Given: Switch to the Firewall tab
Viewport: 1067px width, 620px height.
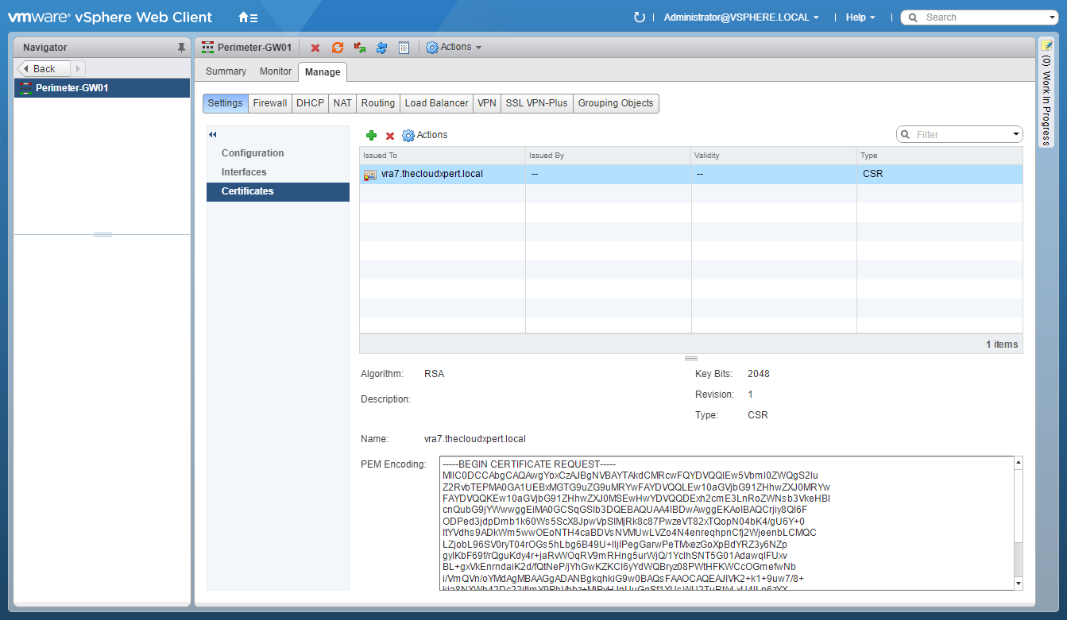Looking at the screenshot, I should (270, 103).
